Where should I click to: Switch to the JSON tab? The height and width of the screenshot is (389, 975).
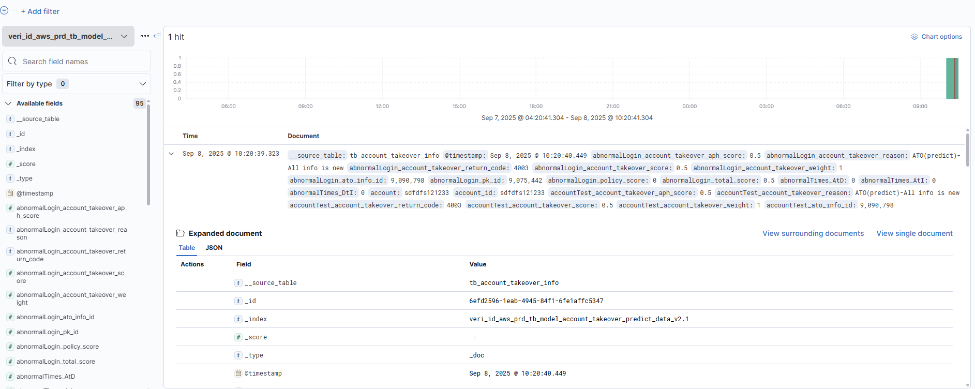(x=214, y=248)
